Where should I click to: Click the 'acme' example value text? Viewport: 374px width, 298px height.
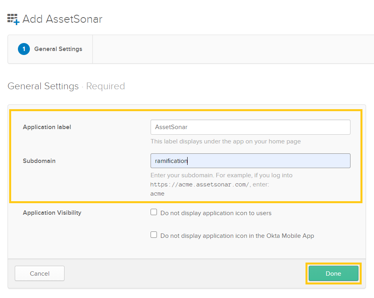pos(157,194)
